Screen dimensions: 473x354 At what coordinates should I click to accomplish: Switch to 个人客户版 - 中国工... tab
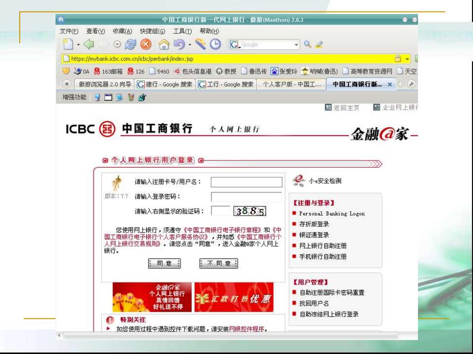(292, 84)
